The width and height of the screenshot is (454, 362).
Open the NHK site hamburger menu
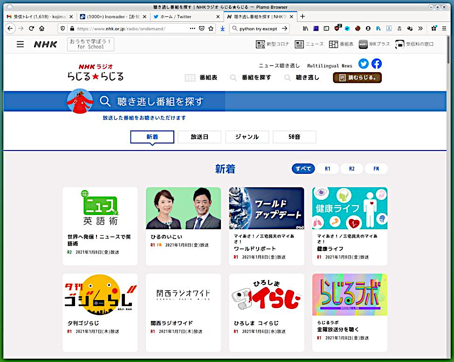pyautogui.click(x=20, y=44)
